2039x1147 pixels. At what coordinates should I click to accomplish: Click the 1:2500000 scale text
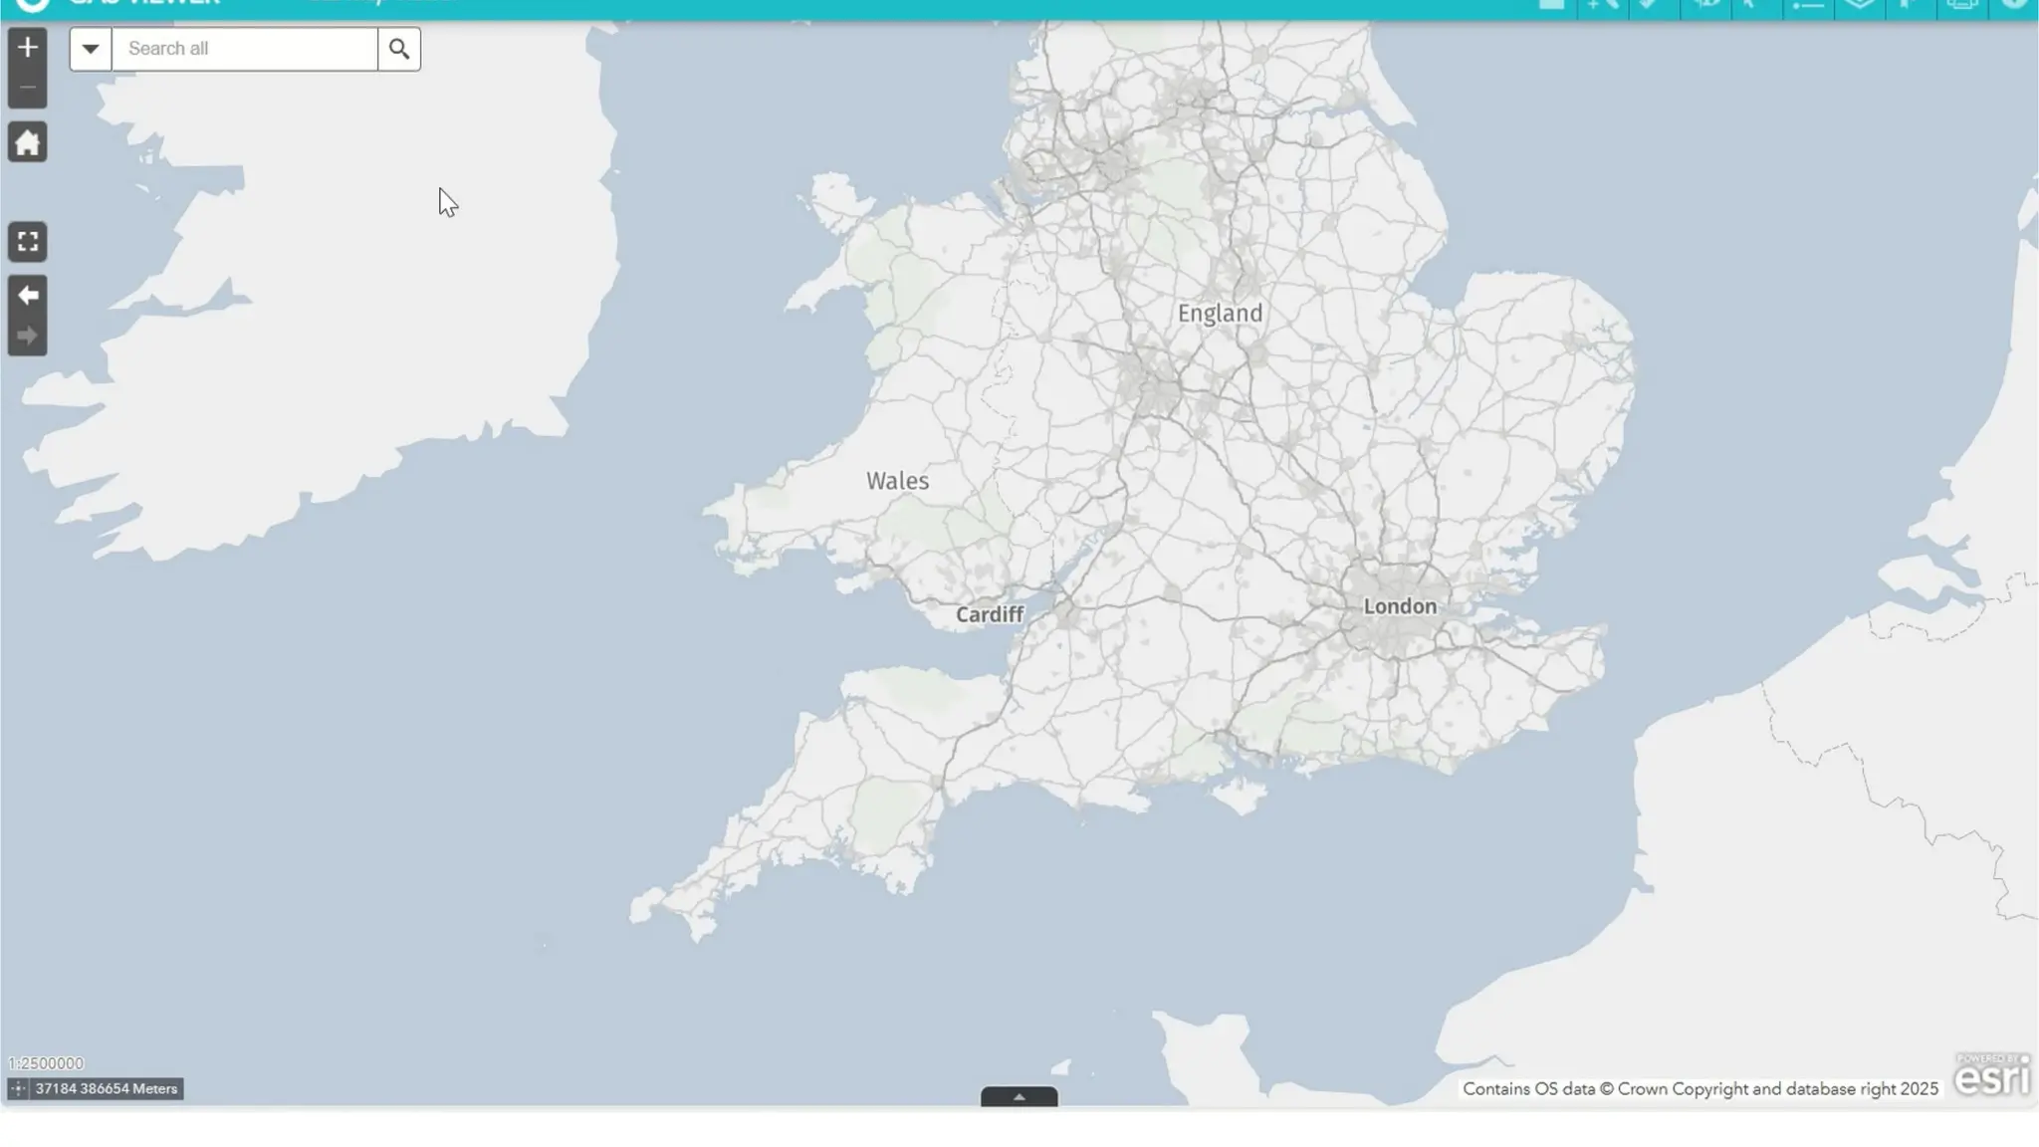(46, 1063)
